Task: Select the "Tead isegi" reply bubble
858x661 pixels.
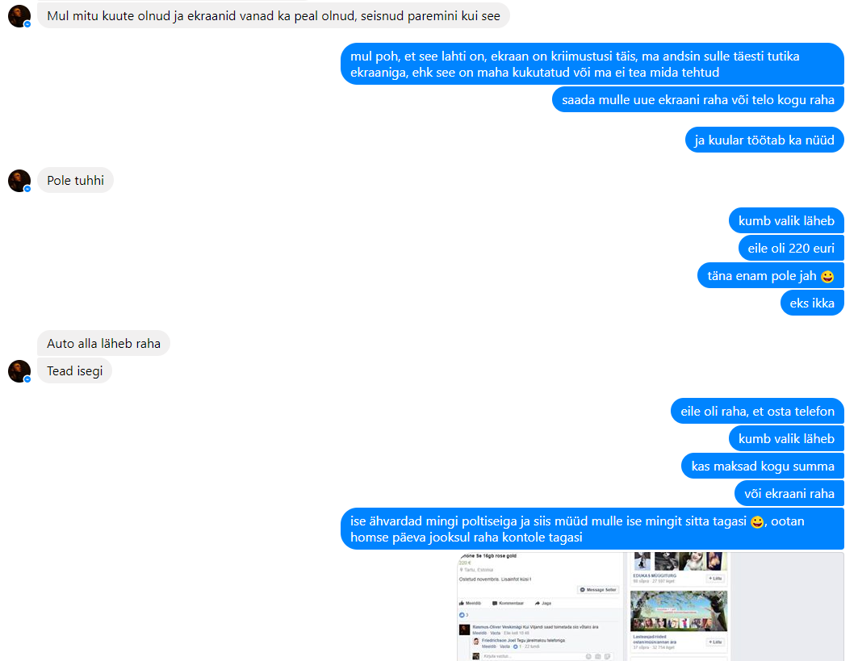Action: 74,371
